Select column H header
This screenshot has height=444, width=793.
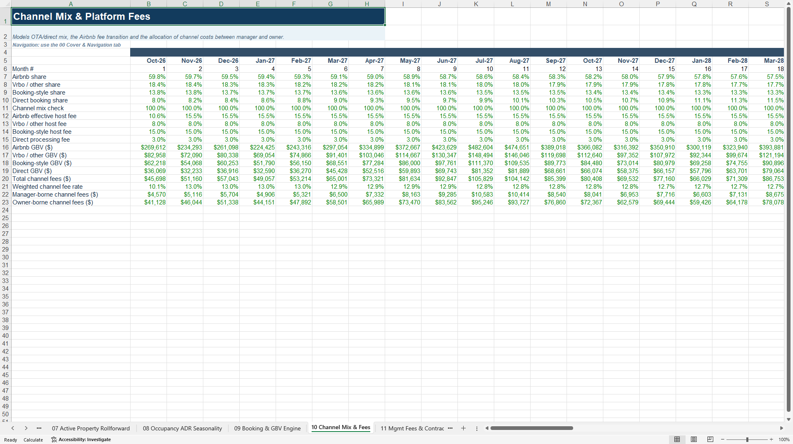[x=367, y=4]
